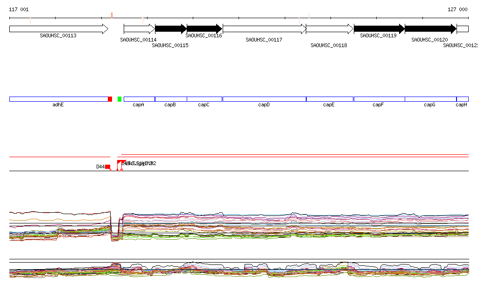Click the SAOUHSC_00117 white gene arrow
Screen dimensions: 478x285
[264, 29]
